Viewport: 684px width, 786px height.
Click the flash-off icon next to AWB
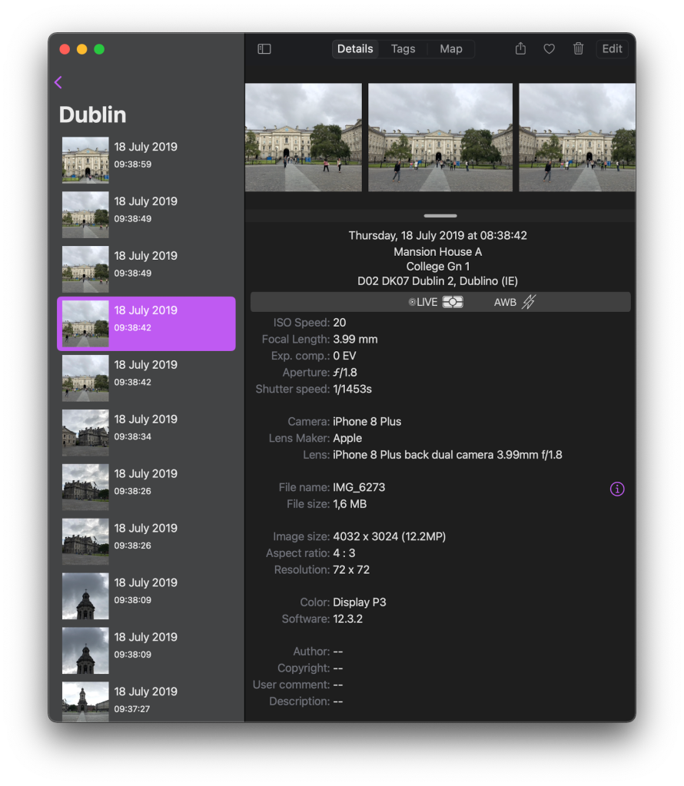tap(530, 302)
